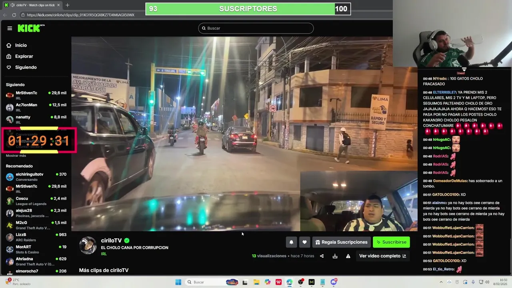
Task: Open elmorocho7 recommended channel
Action: 36,271
